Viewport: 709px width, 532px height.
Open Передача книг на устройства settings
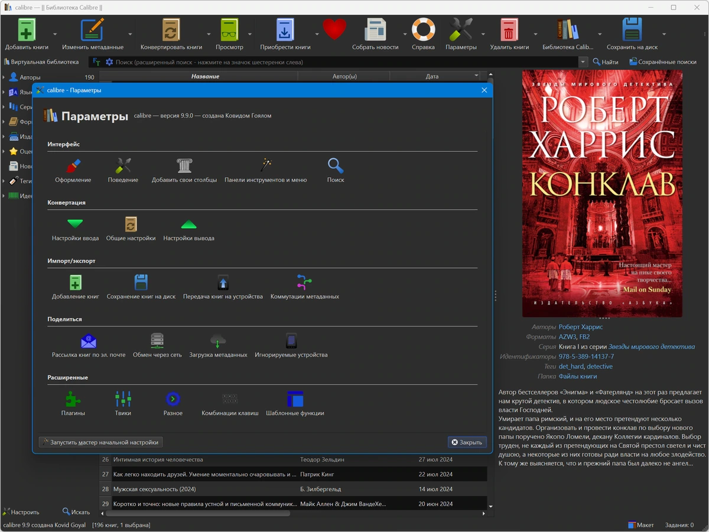click(x=223, y=287)
